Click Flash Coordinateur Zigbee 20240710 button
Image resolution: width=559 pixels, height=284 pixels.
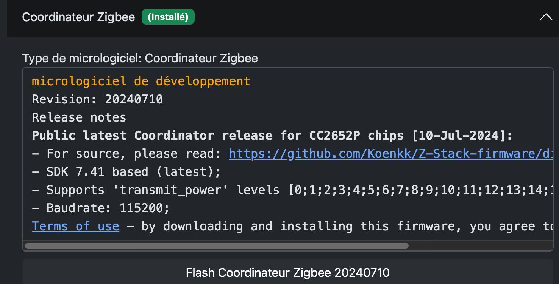coord(288,272)
